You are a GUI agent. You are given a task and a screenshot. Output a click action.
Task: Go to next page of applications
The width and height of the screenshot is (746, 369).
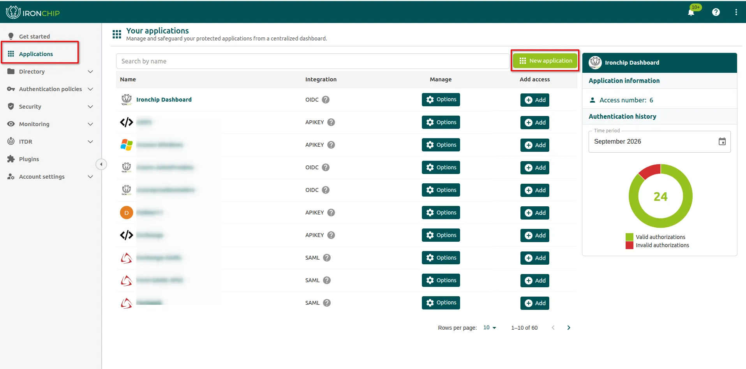(x=569, y=328)
